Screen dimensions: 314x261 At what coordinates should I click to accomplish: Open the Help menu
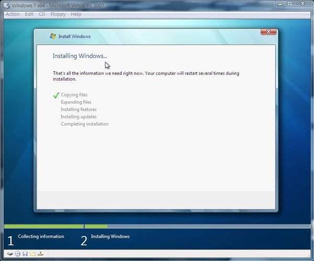(x=76, y=14)
